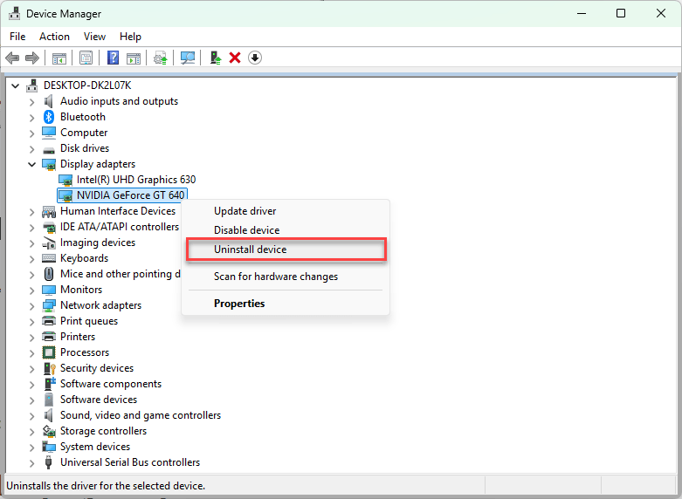This screenshot has width=682, height=499.
Task: Expand the Network adapters category
Action: 31,305
